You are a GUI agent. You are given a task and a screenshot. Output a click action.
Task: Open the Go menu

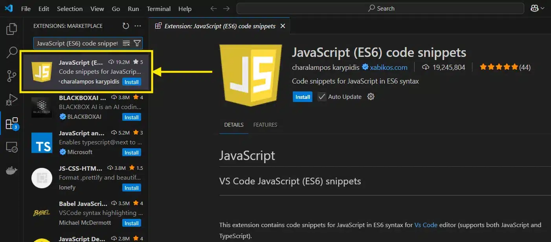(116, 9)
